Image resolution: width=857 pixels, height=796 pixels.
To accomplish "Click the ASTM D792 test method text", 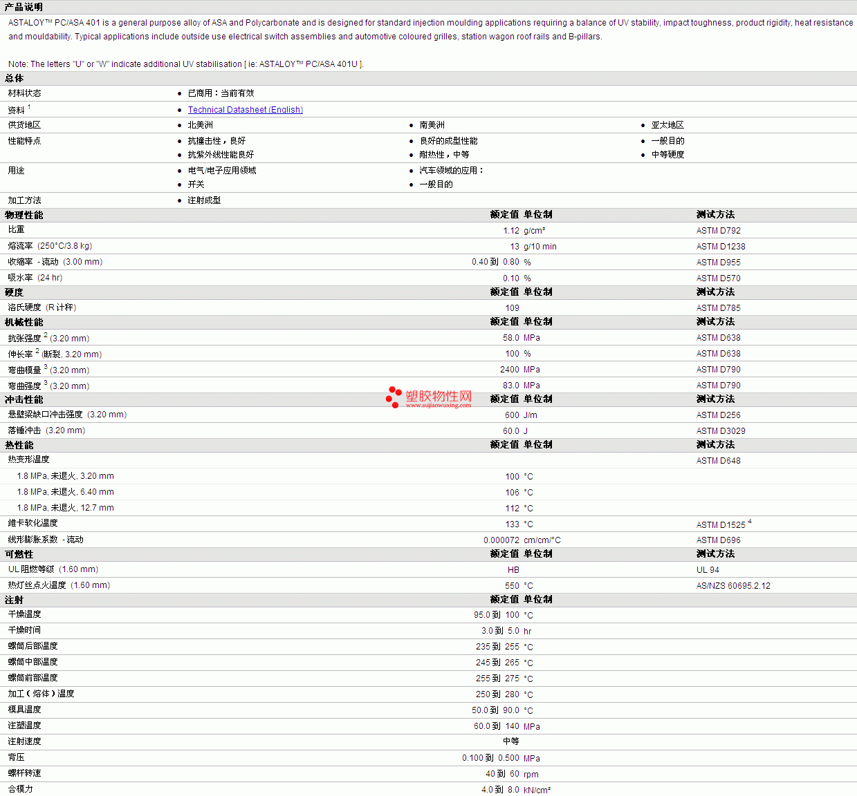I will (718, 231).
